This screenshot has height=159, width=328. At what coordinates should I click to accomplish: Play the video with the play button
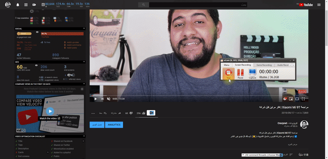pyautogui.click(x=96, y=99)
